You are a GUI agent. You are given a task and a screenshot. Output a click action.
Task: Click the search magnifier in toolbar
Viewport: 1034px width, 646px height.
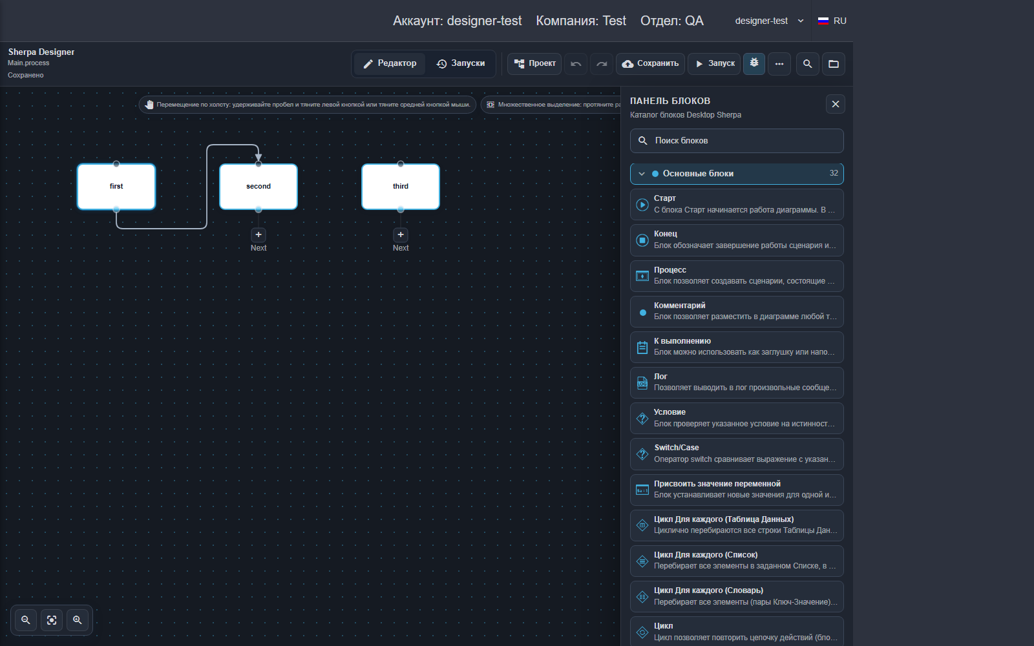[808, 64]
